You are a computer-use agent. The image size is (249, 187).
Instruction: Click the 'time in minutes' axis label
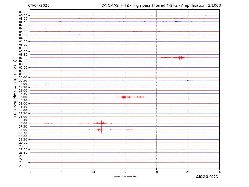click(x=124, y=177)
